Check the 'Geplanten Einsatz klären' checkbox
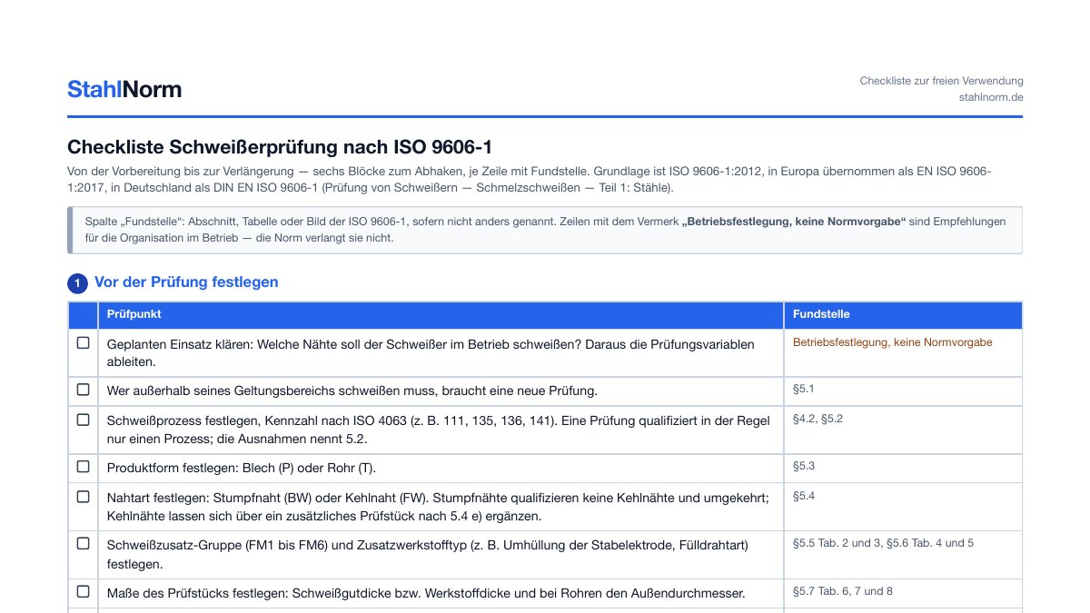This screenshot has width=1090, height=613. click(x=83, y=342)
